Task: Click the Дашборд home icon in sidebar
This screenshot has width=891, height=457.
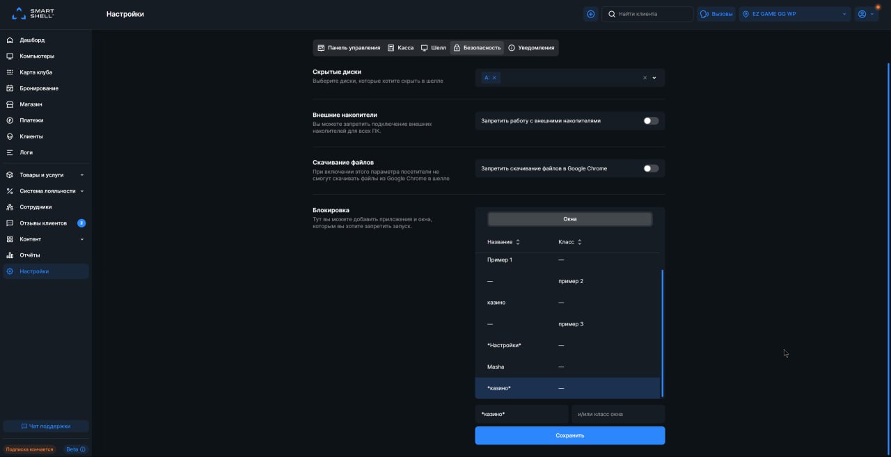Action: point(10,40)
